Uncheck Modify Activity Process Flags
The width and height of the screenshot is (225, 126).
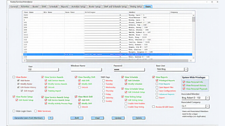pos(46,104)
